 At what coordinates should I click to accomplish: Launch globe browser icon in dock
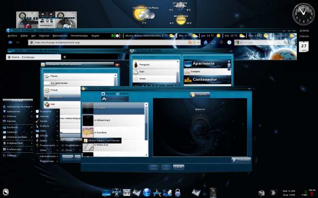coord(147,192)
